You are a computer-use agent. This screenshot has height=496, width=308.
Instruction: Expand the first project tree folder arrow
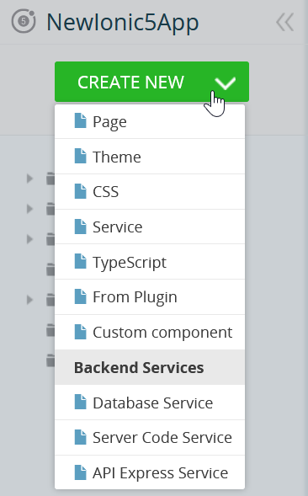(29, 179)
